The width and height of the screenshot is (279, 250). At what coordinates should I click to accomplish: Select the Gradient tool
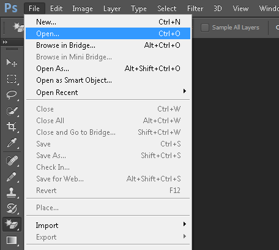12,240
